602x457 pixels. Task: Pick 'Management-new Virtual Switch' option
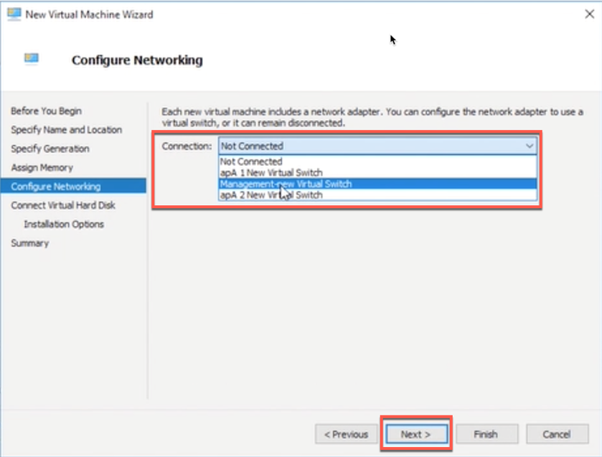coord(378,184)
